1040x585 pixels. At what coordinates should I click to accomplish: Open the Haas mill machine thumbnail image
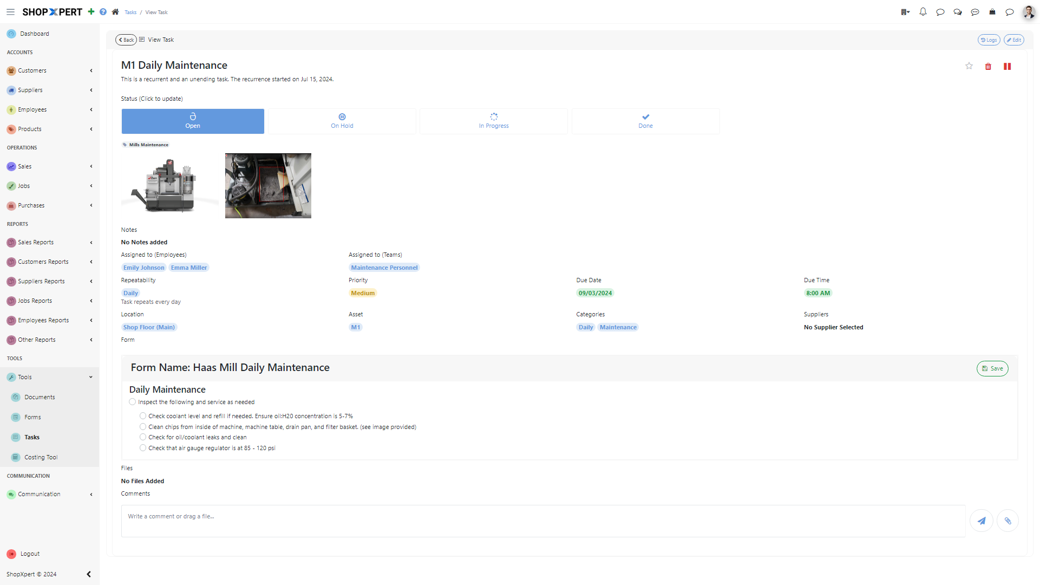pos(169,185)
